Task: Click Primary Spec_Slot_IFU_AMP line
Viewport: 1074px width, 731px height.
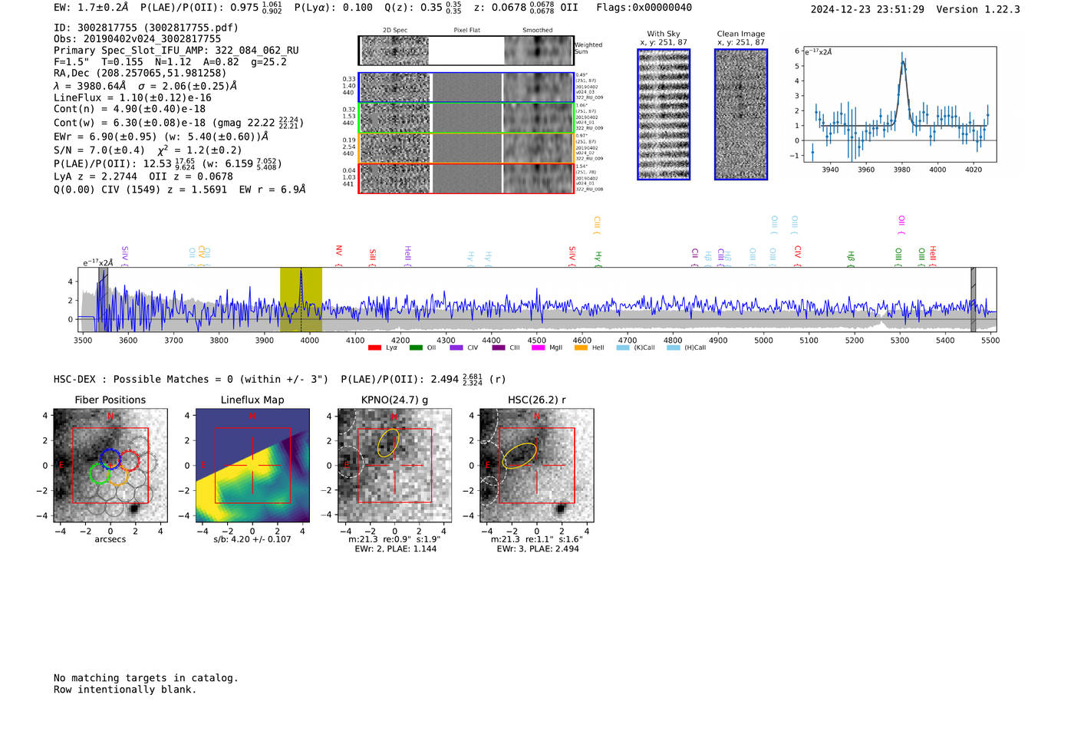Action: 176,50
